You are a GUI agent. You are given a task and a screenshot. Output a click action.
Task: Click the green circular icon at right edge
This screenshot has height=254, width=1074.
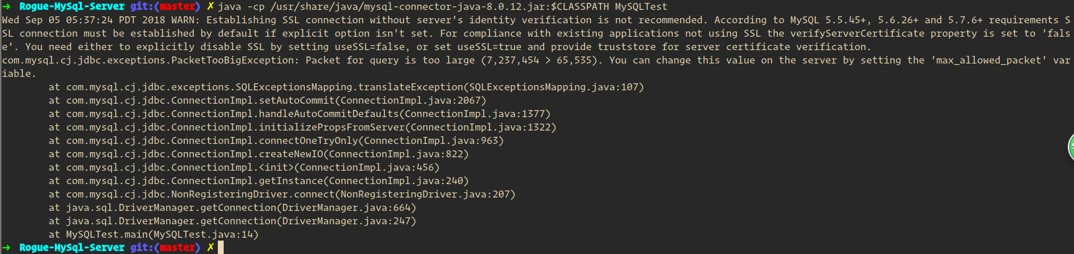click(x=1070, y=146)
